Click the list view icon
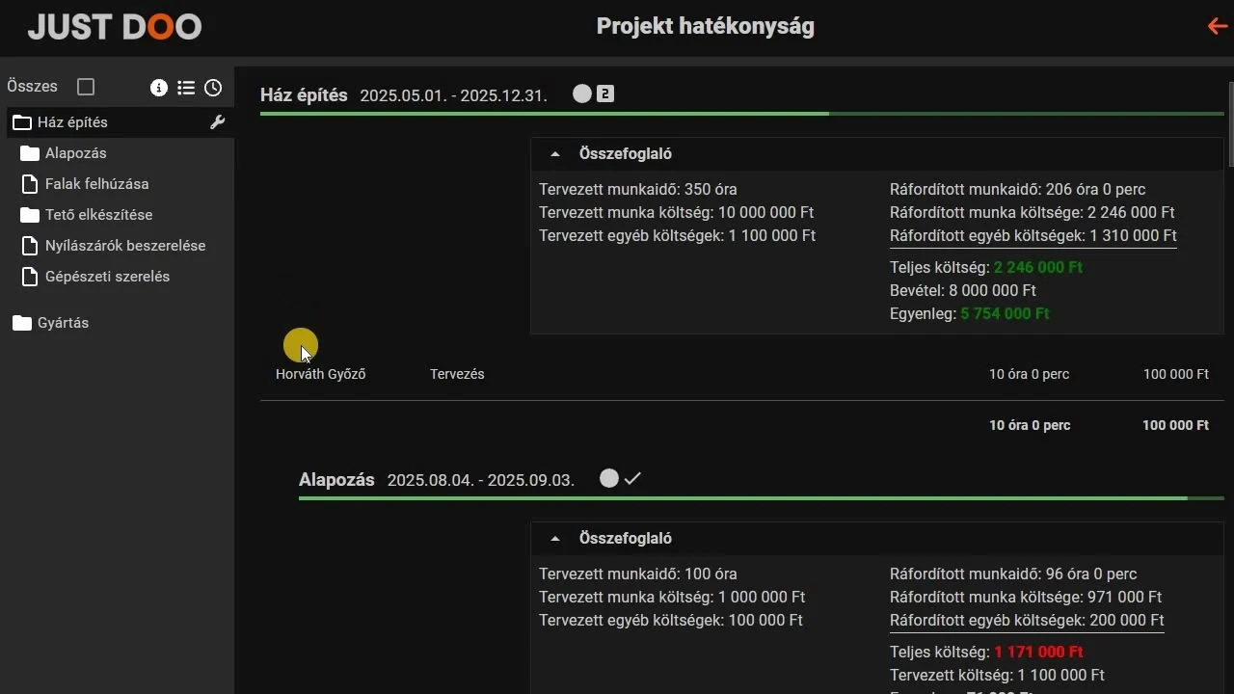Screen dimensions: 1234x694 tap(186, 88)
